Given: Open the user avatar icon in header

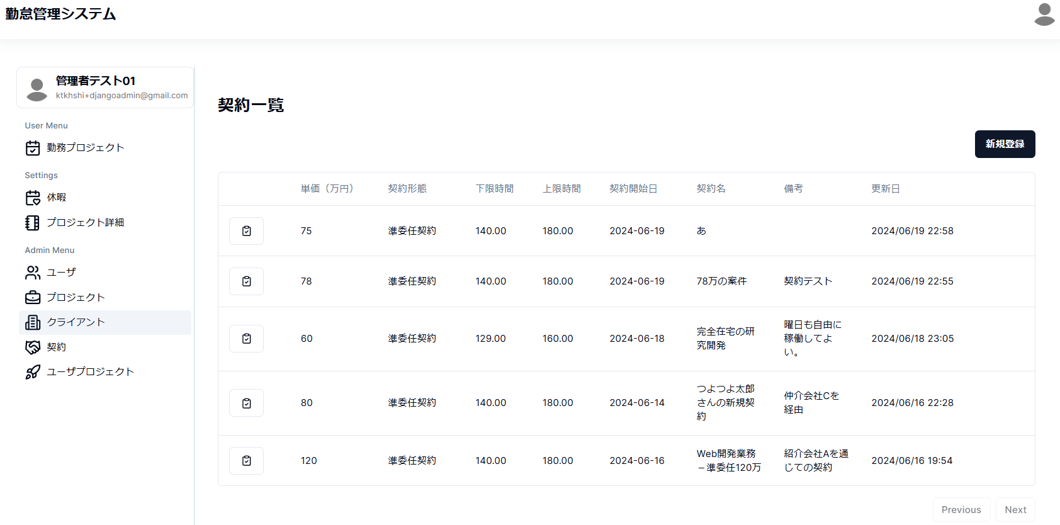Looking at the screenshot, I should (x=1044, y=14).
